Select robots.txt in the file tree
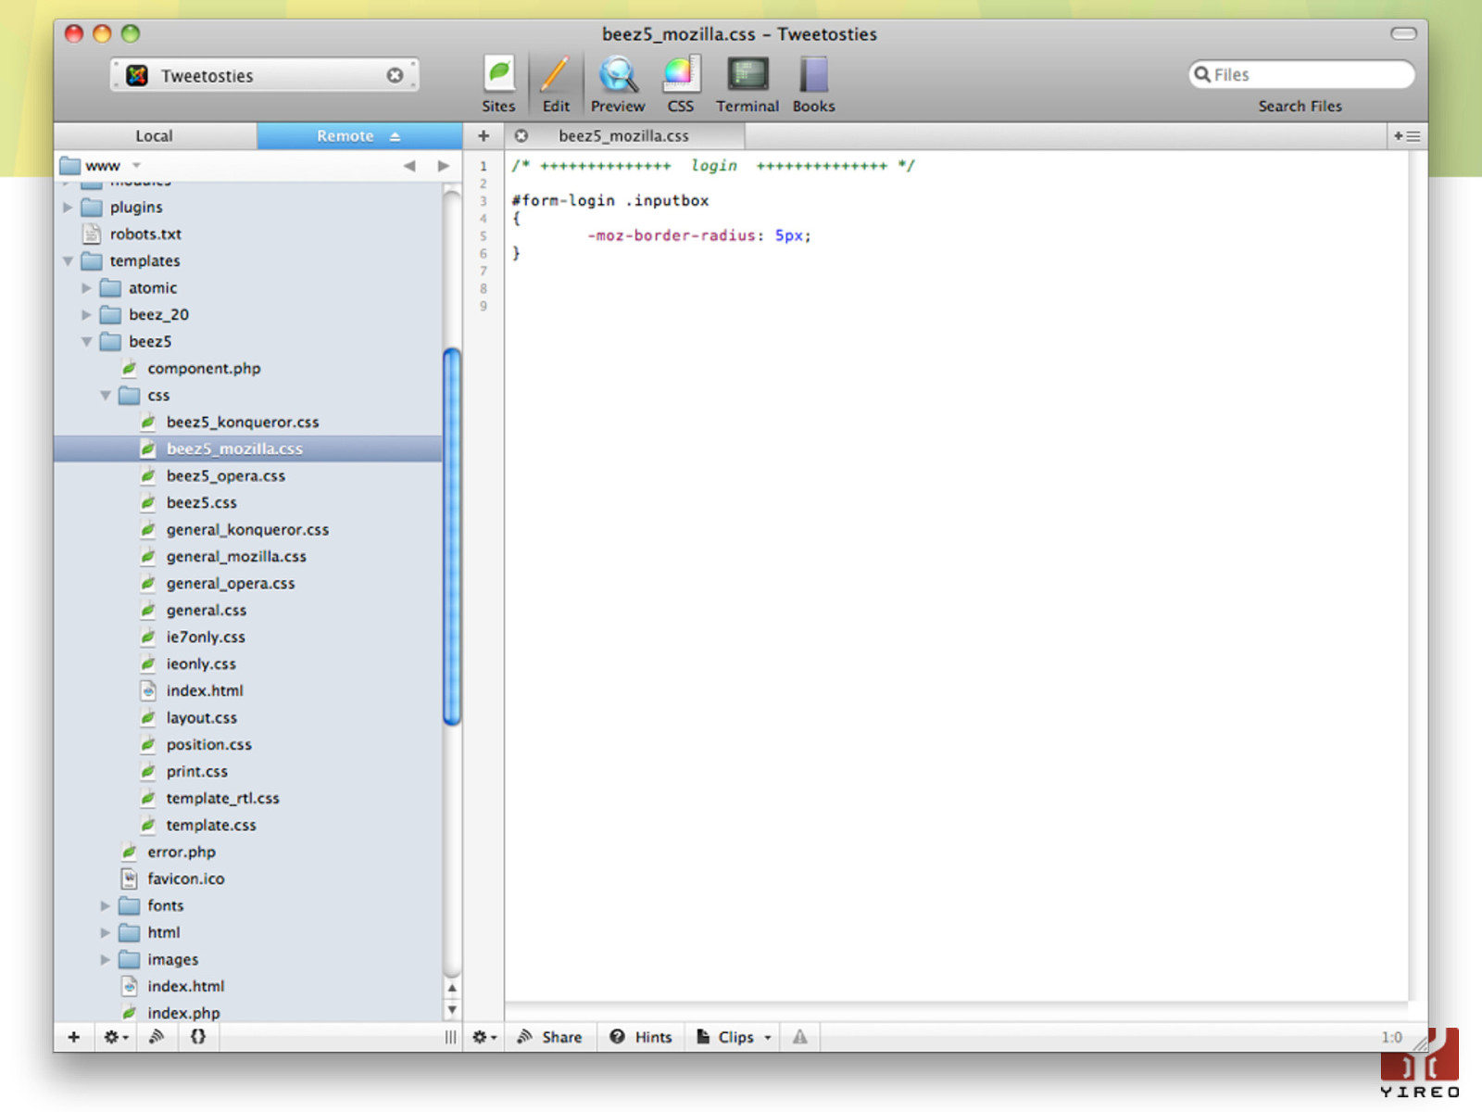This screenshot has width=1482, height=1112. click(x=248, y=234)
